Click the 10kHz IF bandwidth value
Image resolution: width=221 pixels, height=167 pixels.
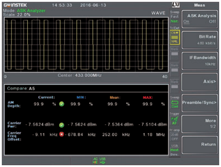(210, 64)
